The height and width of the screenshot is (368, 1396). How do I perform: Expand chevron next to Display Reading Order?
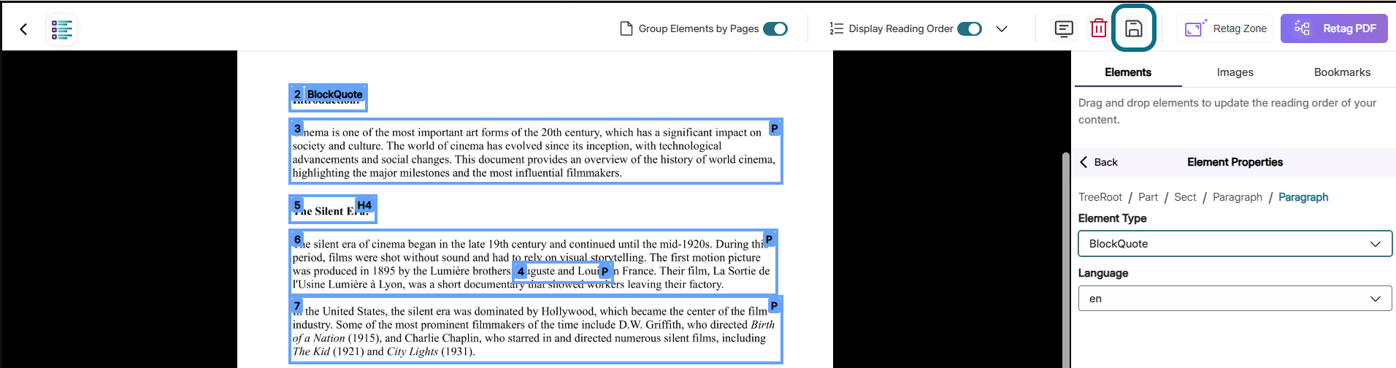coord(1002,28)
